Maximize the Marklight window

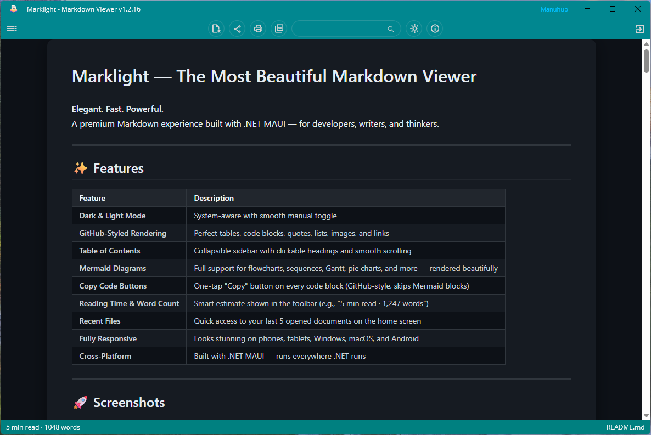(x=613, y=9)
